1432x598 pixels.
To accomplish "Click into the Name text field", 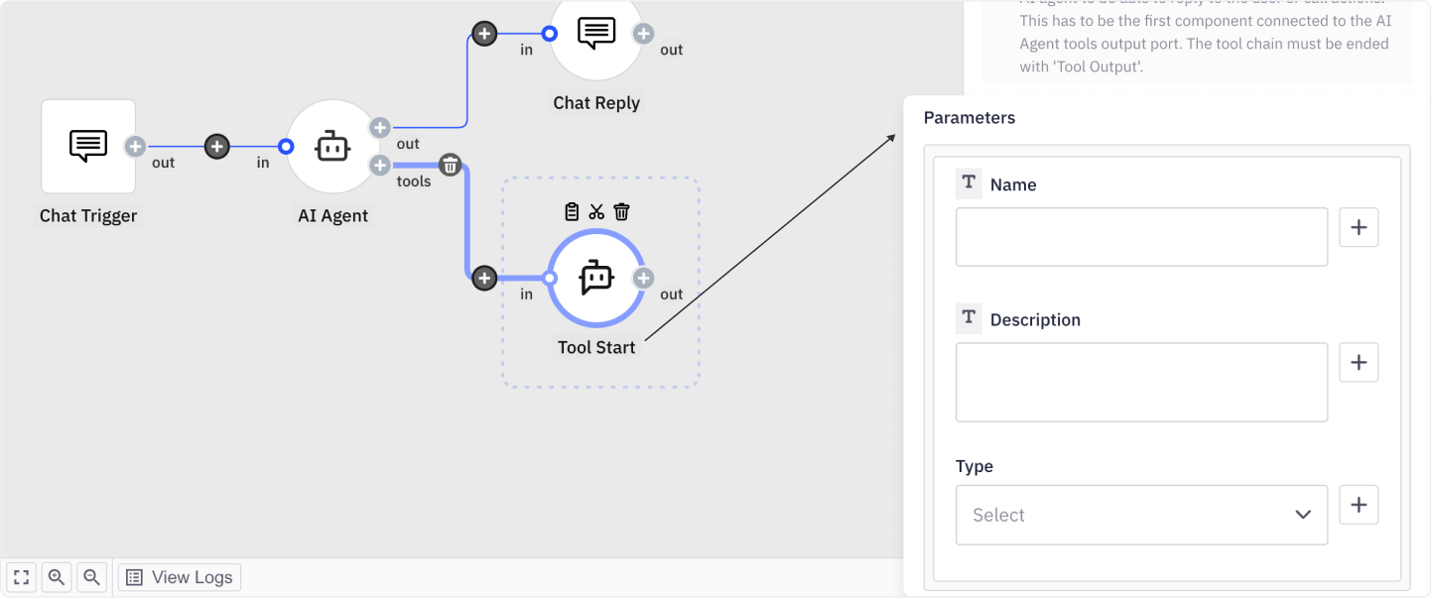I will pyautogui.click(x=1141, y=237).
